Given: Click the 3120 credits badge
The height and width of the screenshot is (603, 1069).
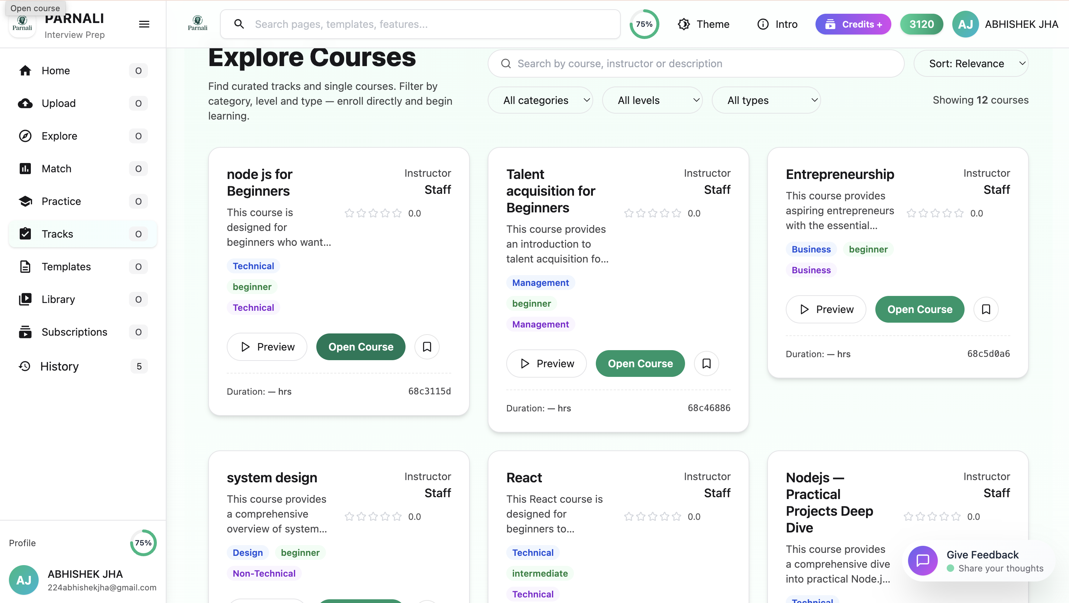Looking at the screenshot, I should (921, 24).
